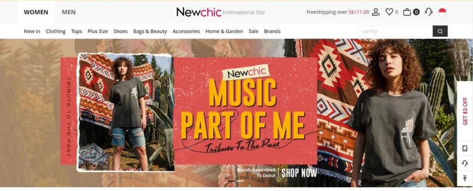Screen dimensions: 473x191
Task: Switch to the MEN tab
Action: (x=69, y=12)
